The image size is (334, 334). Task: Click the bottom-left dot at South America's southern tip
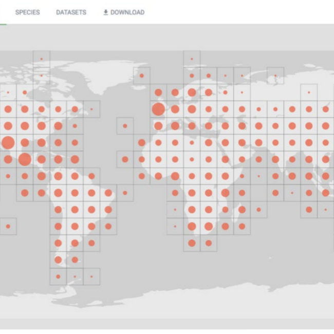tap(58, 276)
